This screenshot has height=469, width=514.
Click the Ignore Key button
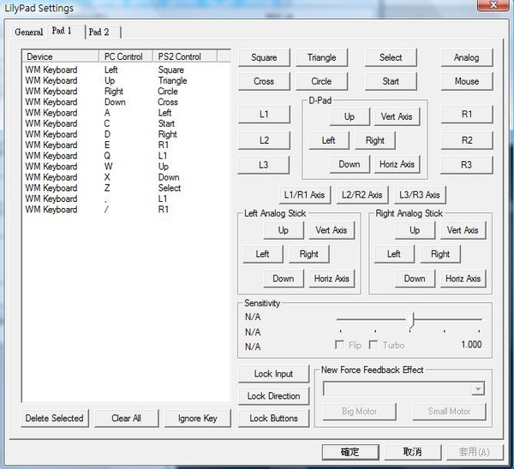pos(198,419)
